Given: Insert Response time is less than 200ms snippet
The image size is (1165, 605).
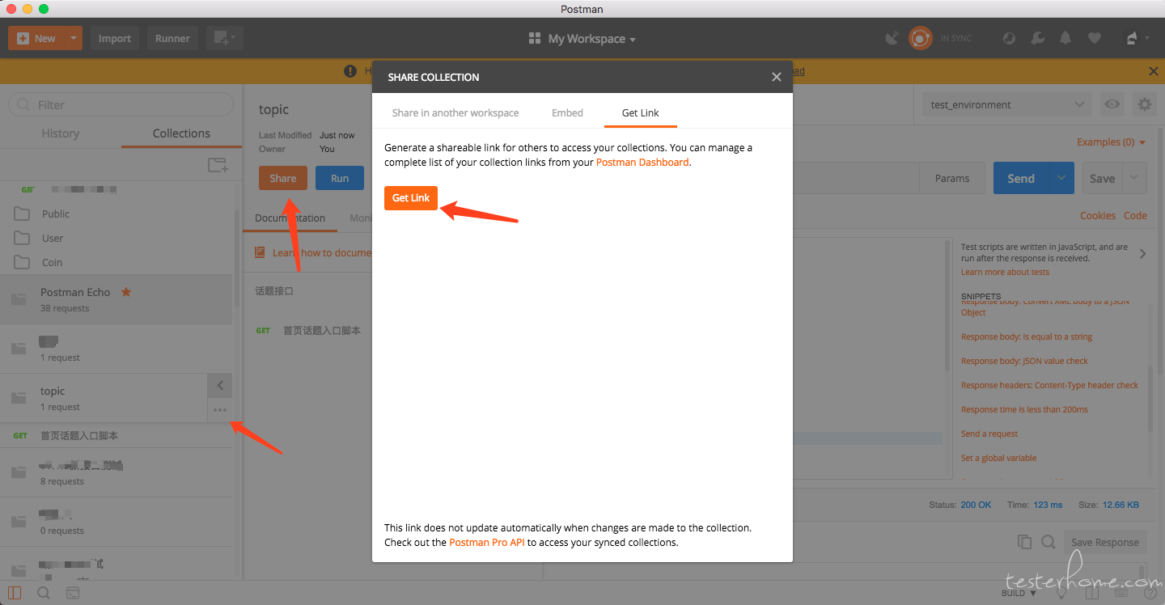Looking at the screenshot, I should (x=1024, y=409).
